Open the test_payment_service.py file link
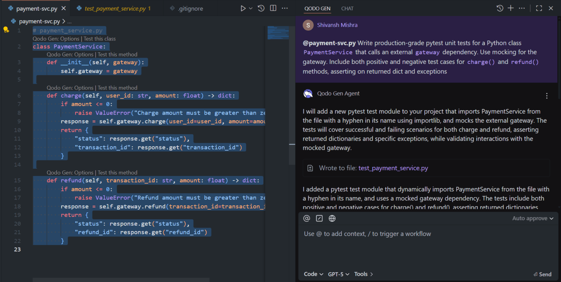 tap(393, 168)
